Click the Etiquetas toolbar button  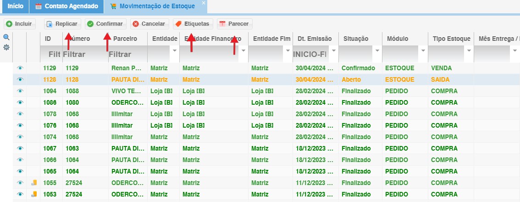click(193, 23)
